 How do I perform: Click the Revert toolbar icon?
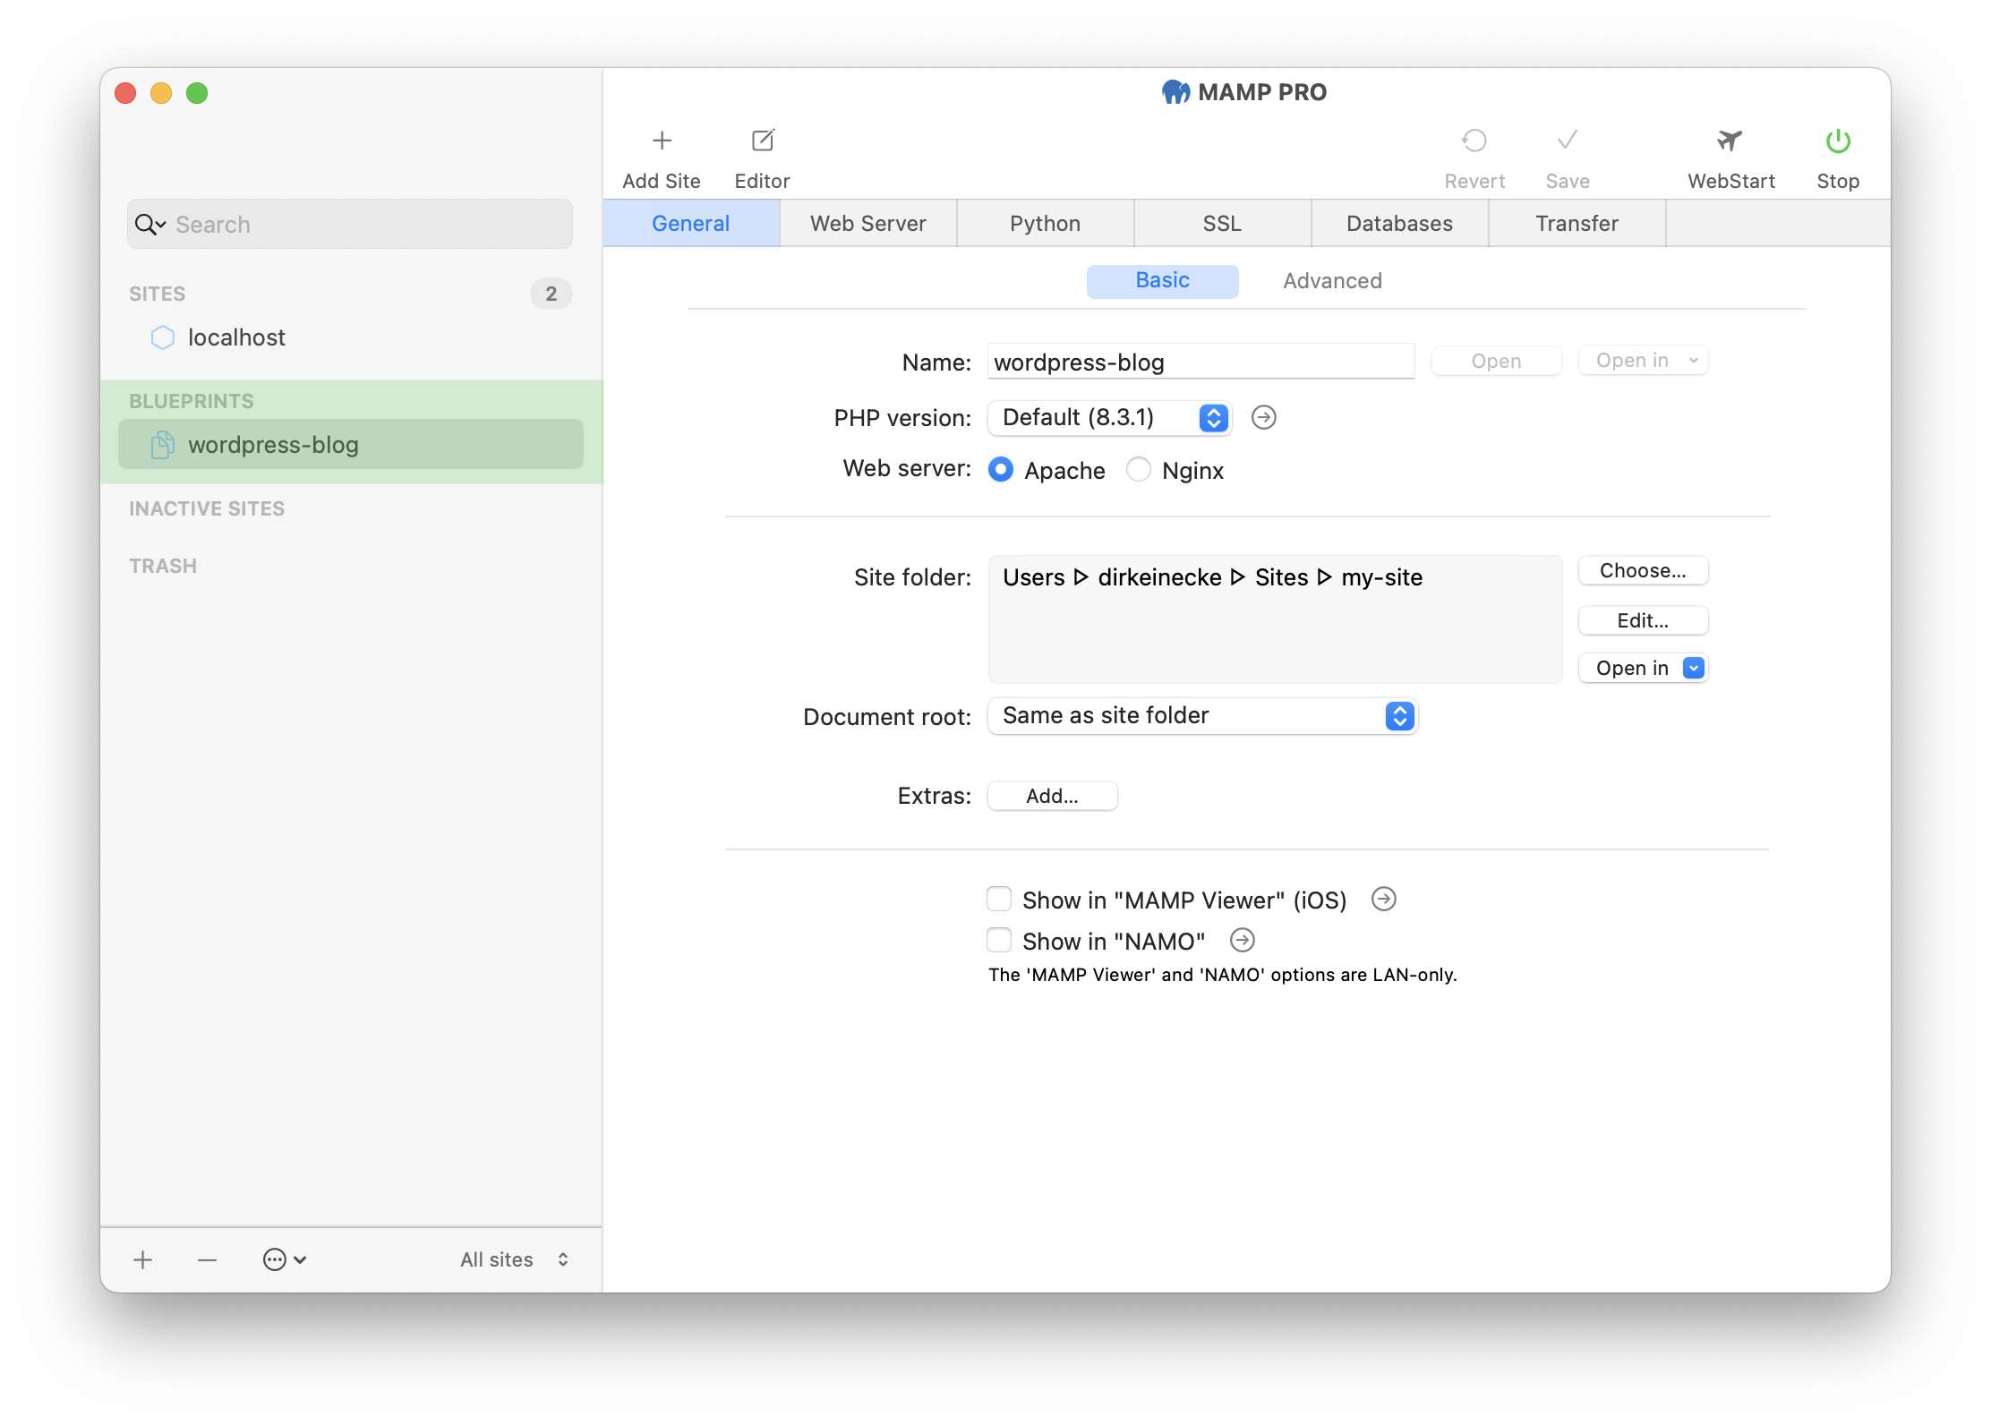point(1474,141)
